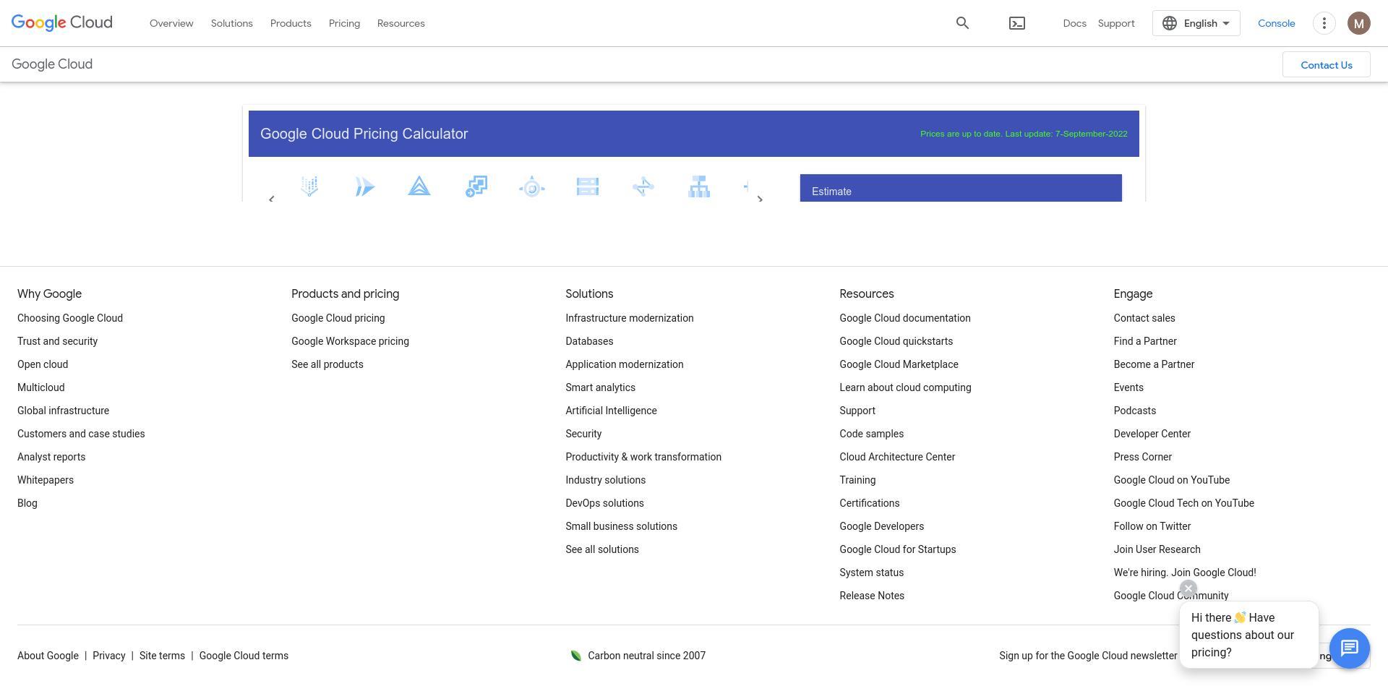Click the Google Cloud logo
Screen dimensions: 1388x686
[x=61, y=22]
